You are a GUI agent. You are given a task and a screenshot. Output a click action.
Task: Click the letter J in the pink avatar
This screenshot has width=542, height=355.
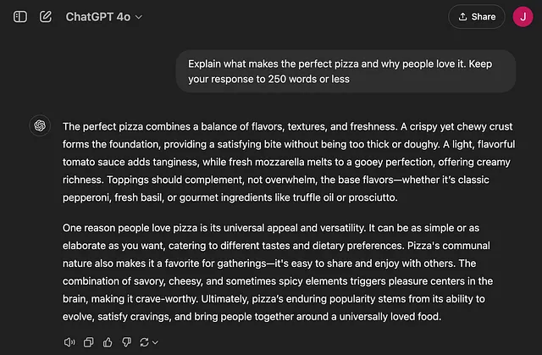click(x=523, y=17)
